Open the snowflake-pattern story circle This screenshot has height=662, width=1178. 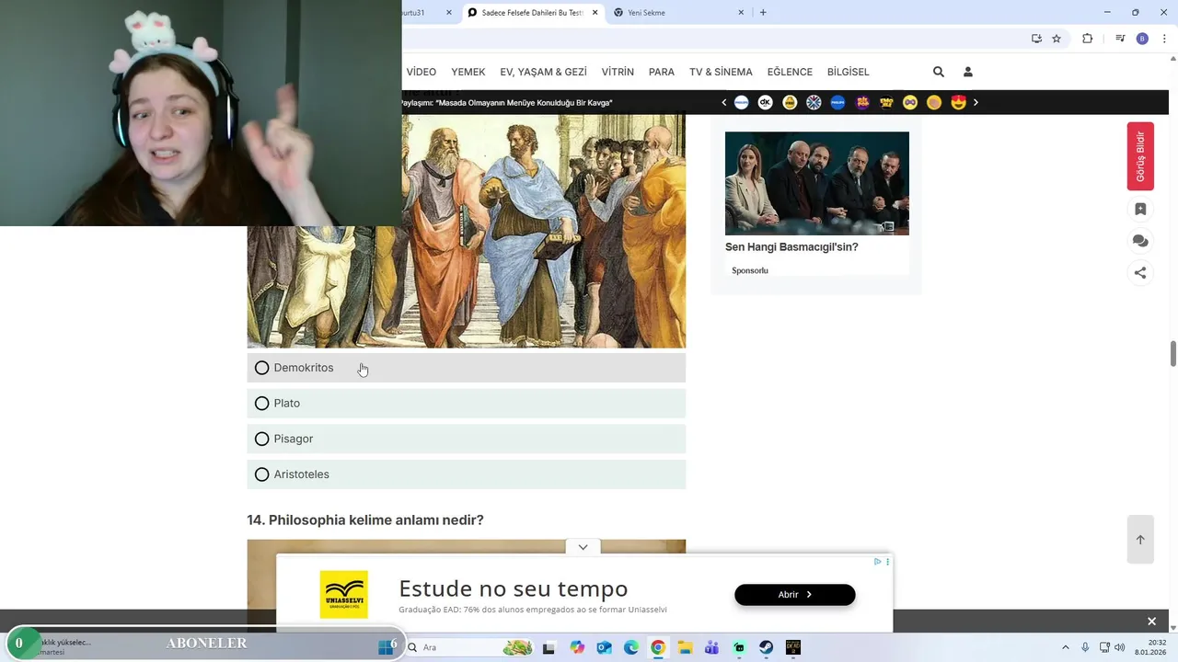tap(814, 103)
